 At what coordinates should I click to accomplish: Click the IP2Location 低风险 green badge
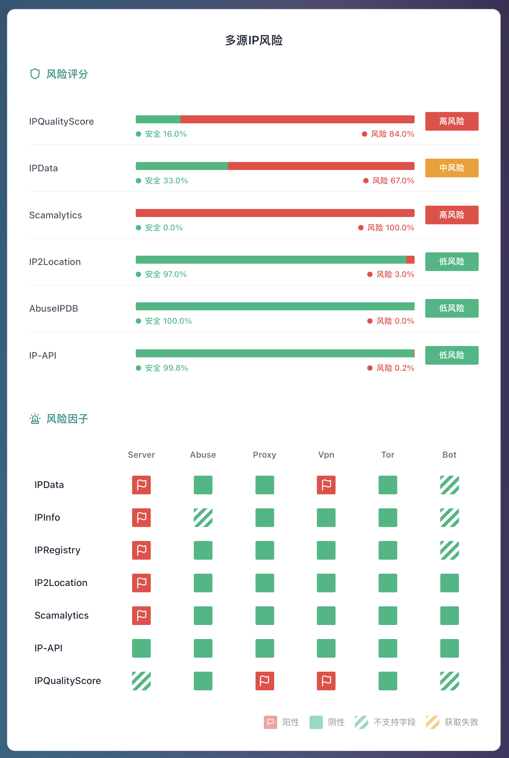(x=452, y=262)
